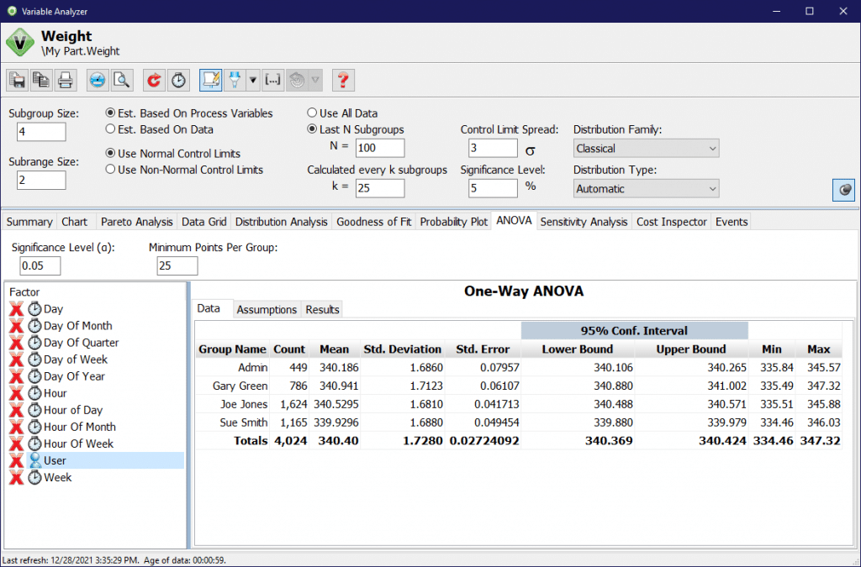This screenshot has height=567, width=861.
Task: Expand the Distribution Type combo box
Action: point(646,189)
